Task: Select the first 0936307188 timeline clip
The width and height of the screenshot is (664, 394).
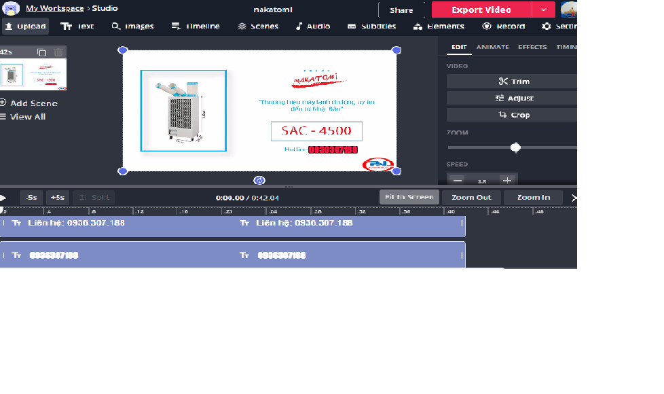Action: (54, 255)
